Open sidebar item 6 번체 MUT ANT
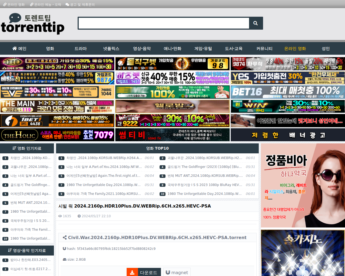 tap(30, 203)
